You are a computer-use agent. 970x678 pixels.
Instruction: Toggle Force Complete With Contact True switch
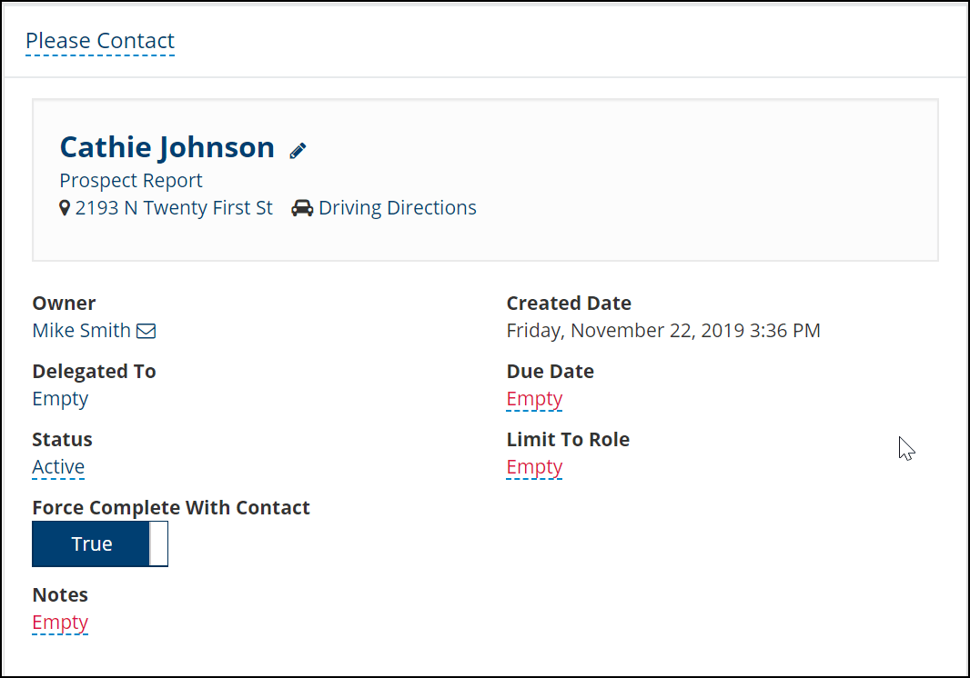pos(100,543)
